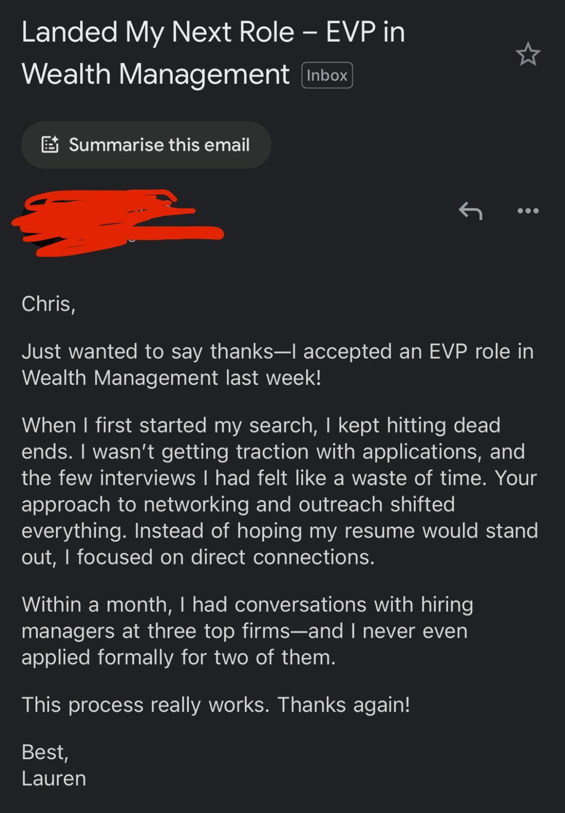
Task: Click the phrase 'three top firms'
Action: tap(218, 631)
